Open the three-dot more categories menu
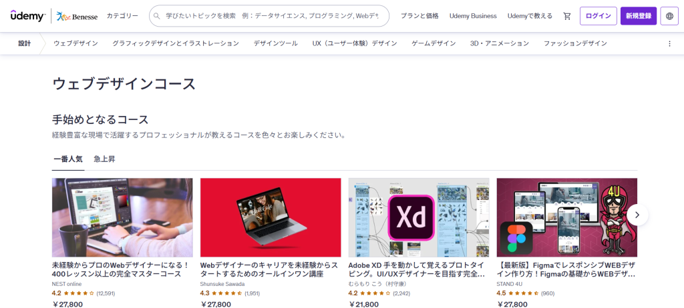 (669, 43)
